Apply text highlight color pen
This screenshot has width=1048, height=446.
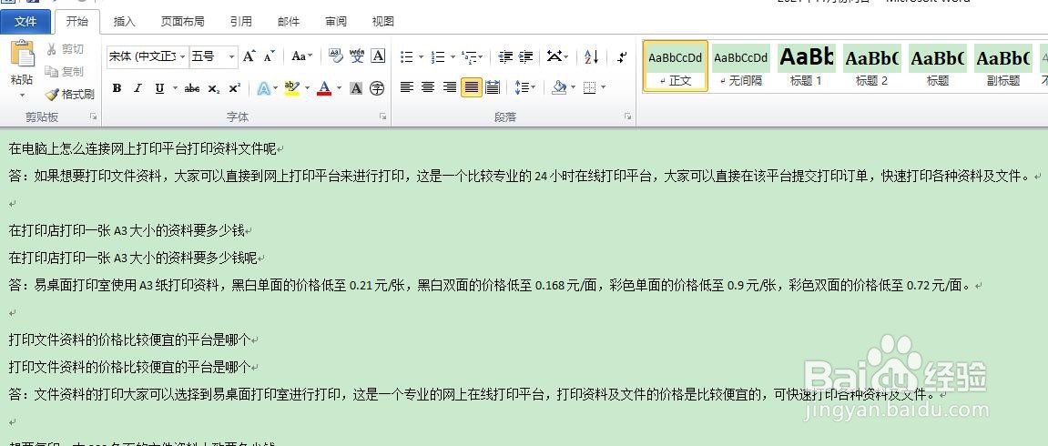pyautogui.click(x=291, y=88)
